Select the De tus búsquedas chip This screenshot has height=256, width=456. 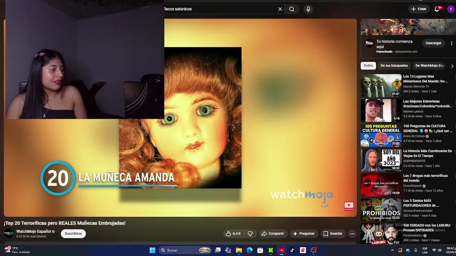394,65
